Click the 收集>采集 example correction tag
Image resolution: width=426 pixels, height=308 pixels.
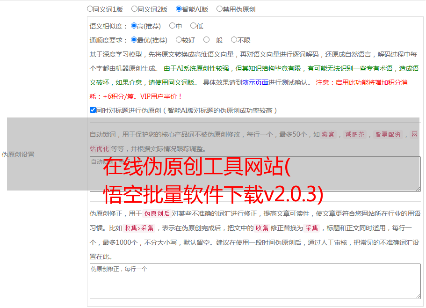pos(139,228)
